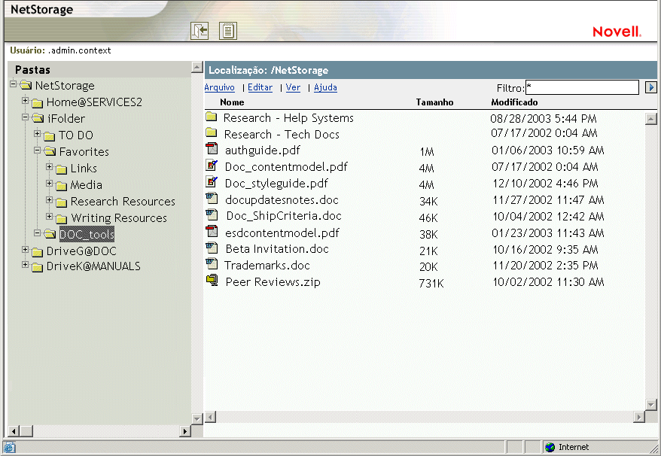The width and height of the screenshot is (661, 456).
Task: Click the Writing Resources folder icon
Action: coord(62,219)
